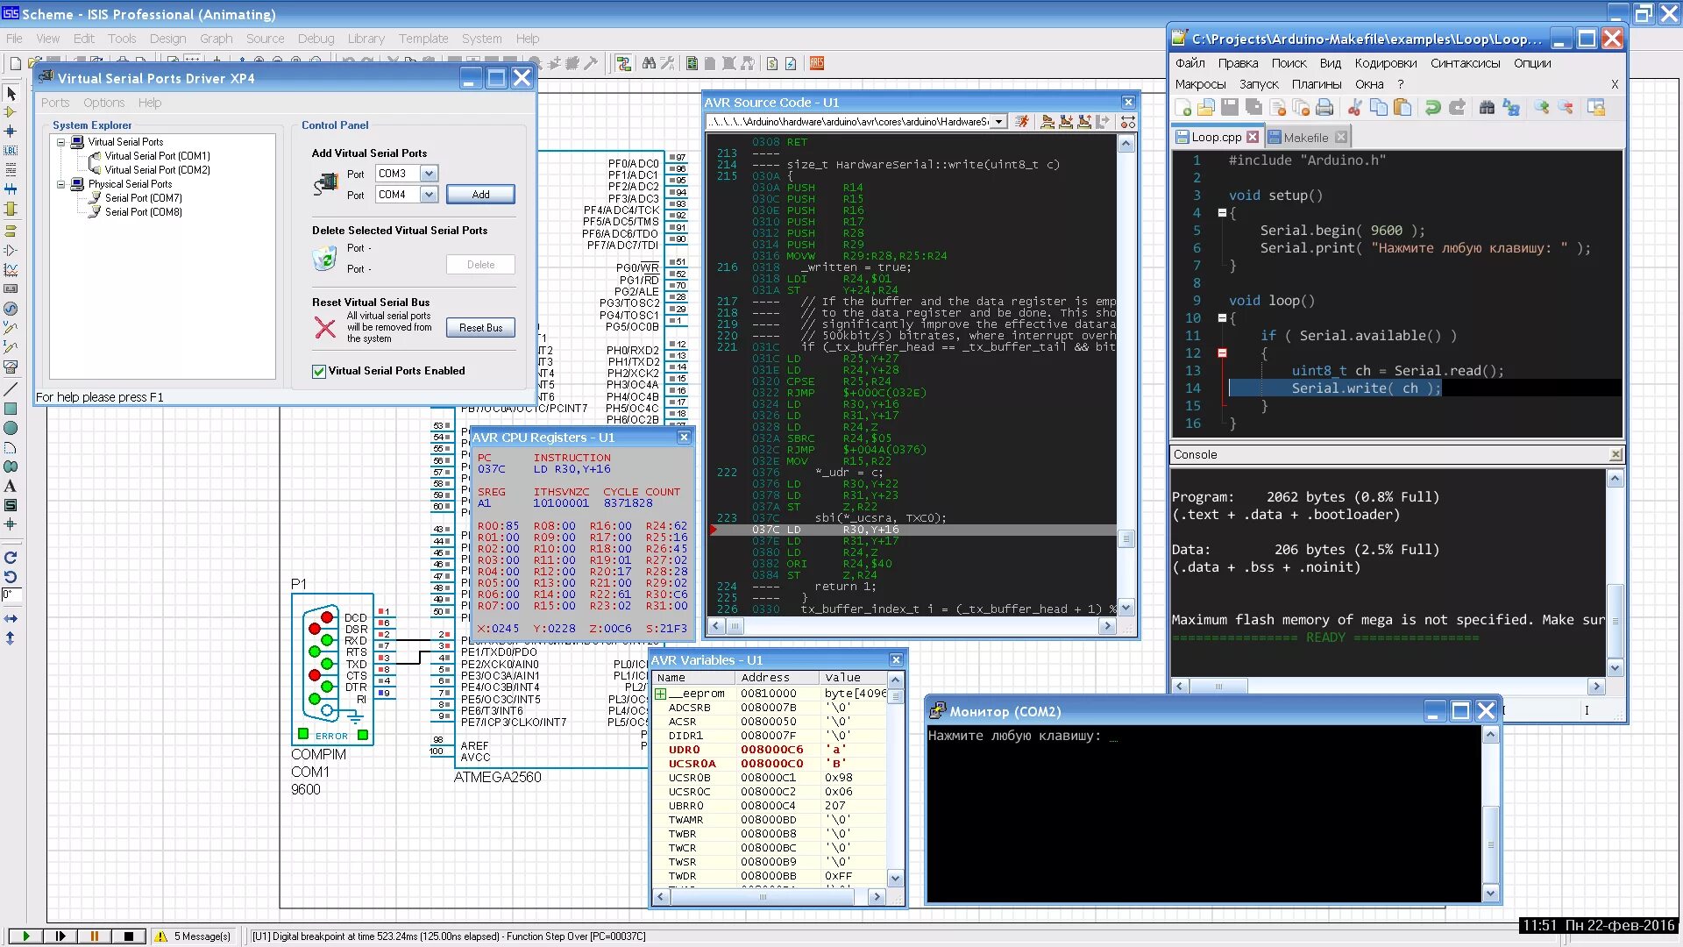Click the Print icon in Notepad++ toolbar
Viewport: 1683px width, 947px height.
click(x=1324, y=108)
